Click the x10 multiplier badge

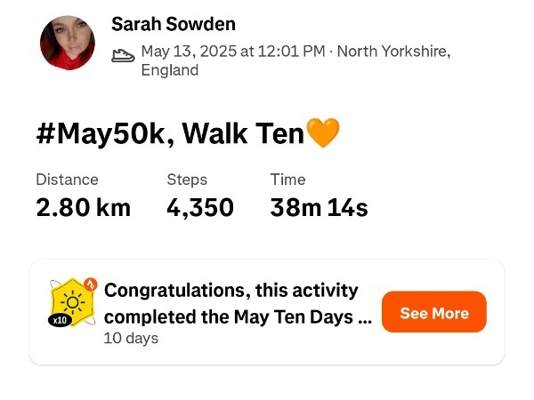61,320
